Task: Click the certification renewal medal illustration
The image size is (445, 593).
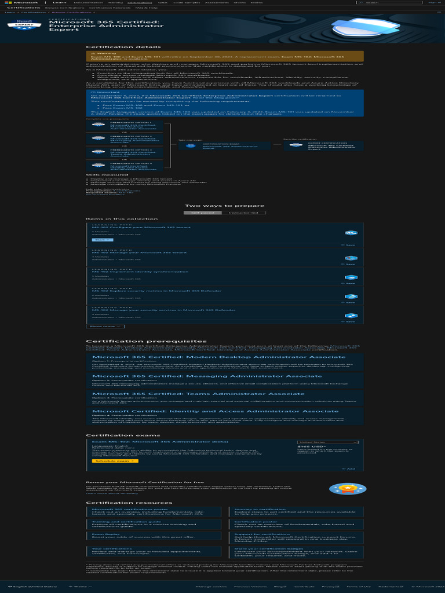Action: click(x=348, y=488)
